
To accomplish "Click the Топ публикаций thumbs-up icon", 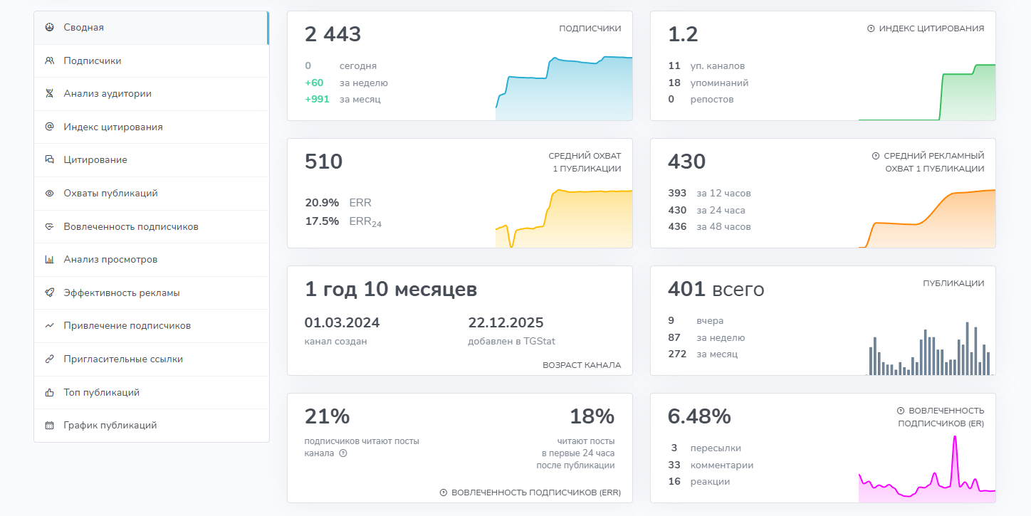I will [x=49, y=392].
